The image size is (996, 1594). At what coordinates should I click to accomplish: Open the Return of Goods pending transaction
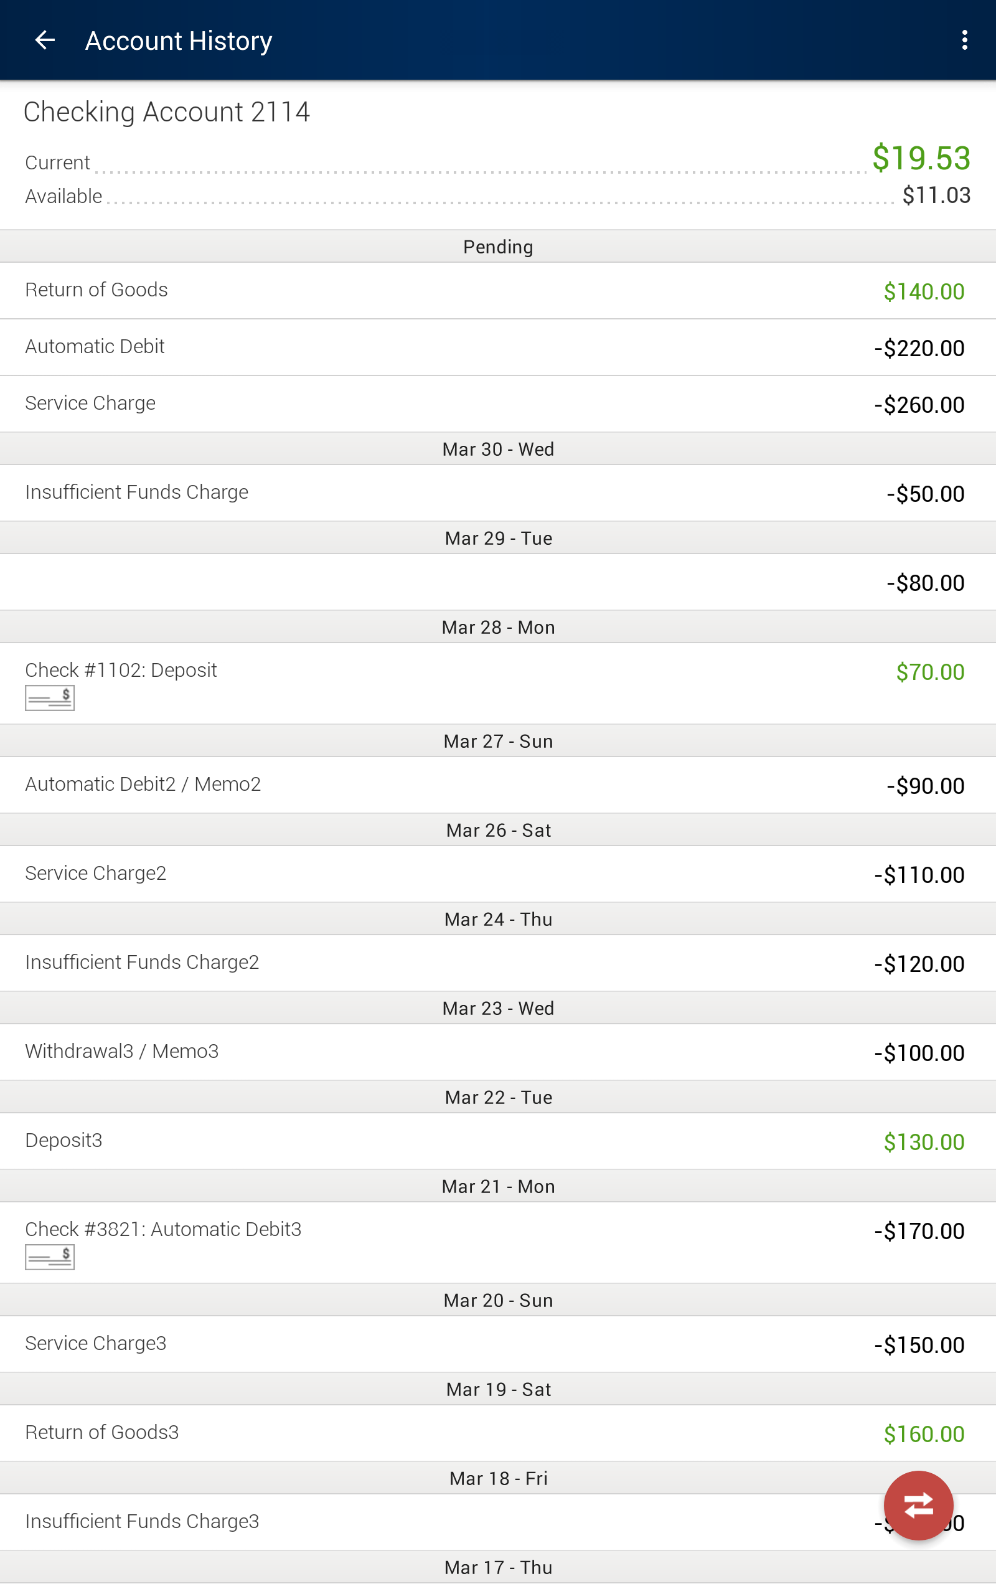pos(498,291)
